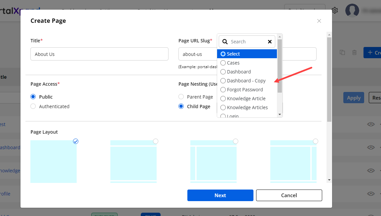This screenshot has width=381, height=216.
Task: Click the copy pages icon
Action: [x=342, y=53]
